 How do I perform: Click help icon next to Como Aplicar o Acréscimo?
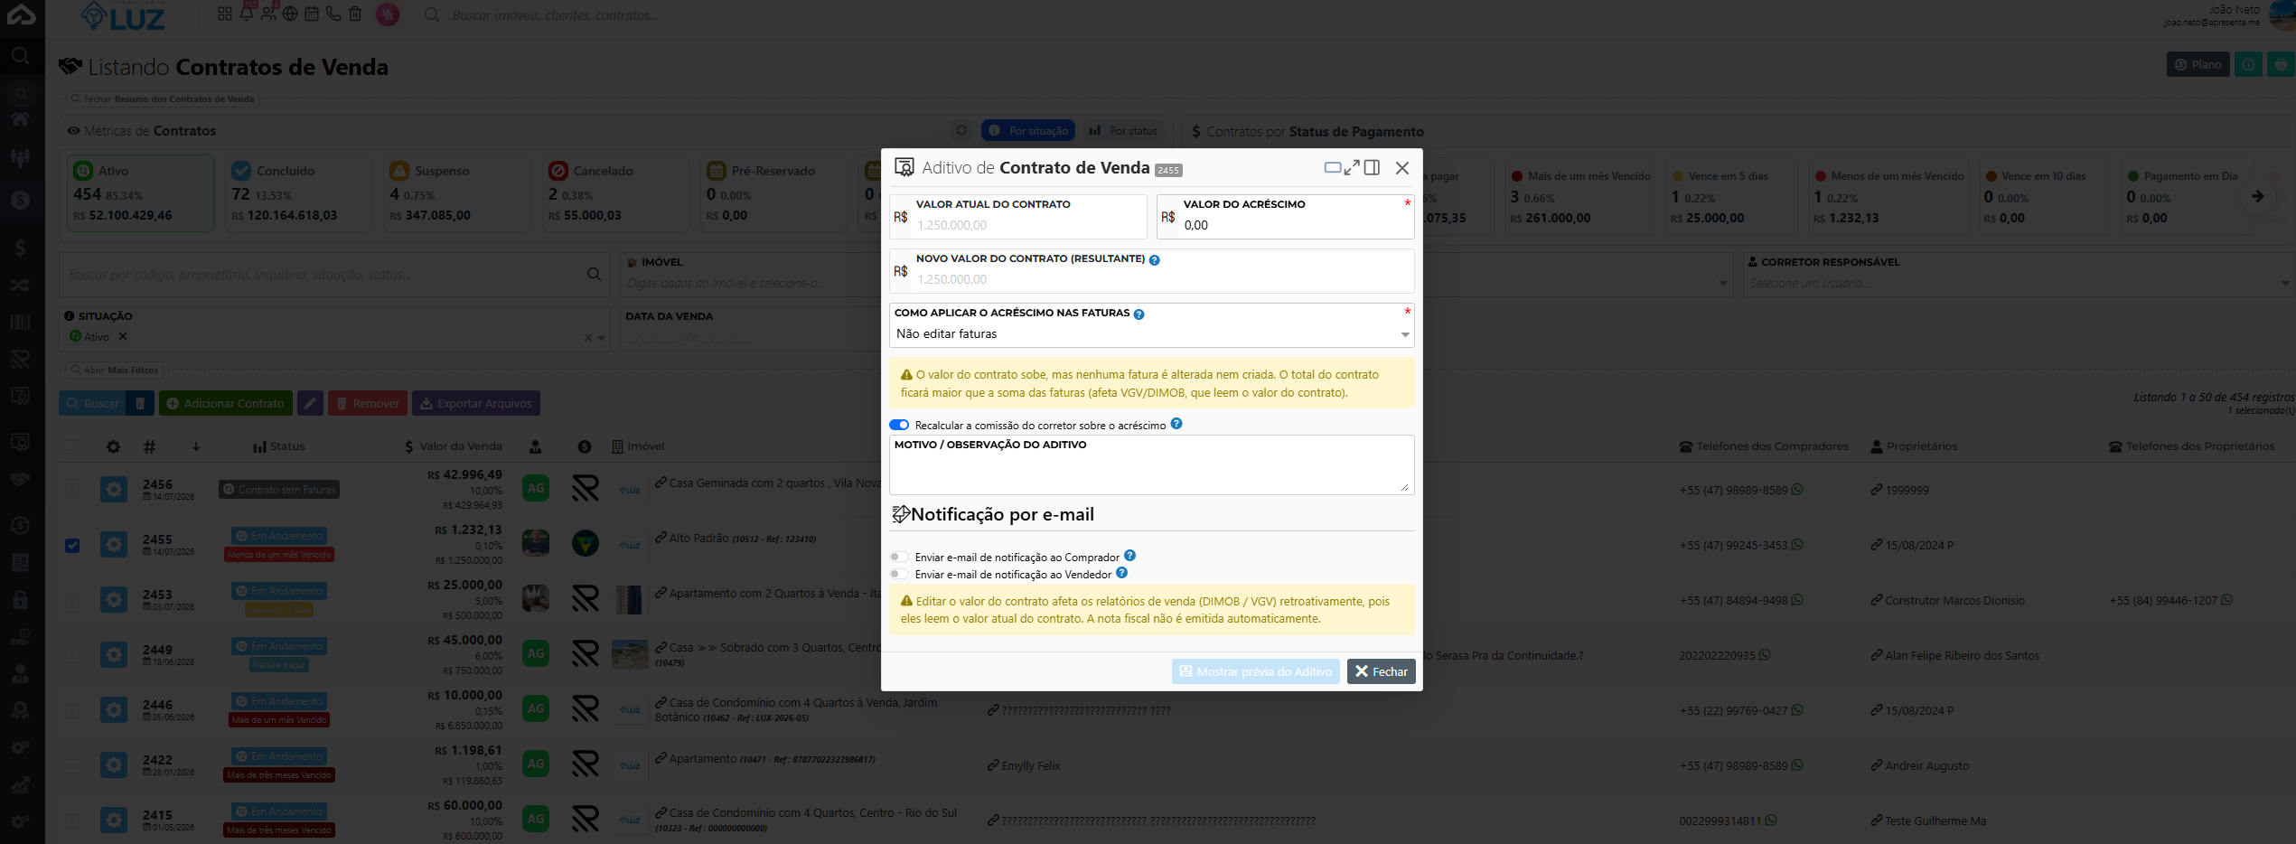pyautogui.click(x=1139, y=314)
